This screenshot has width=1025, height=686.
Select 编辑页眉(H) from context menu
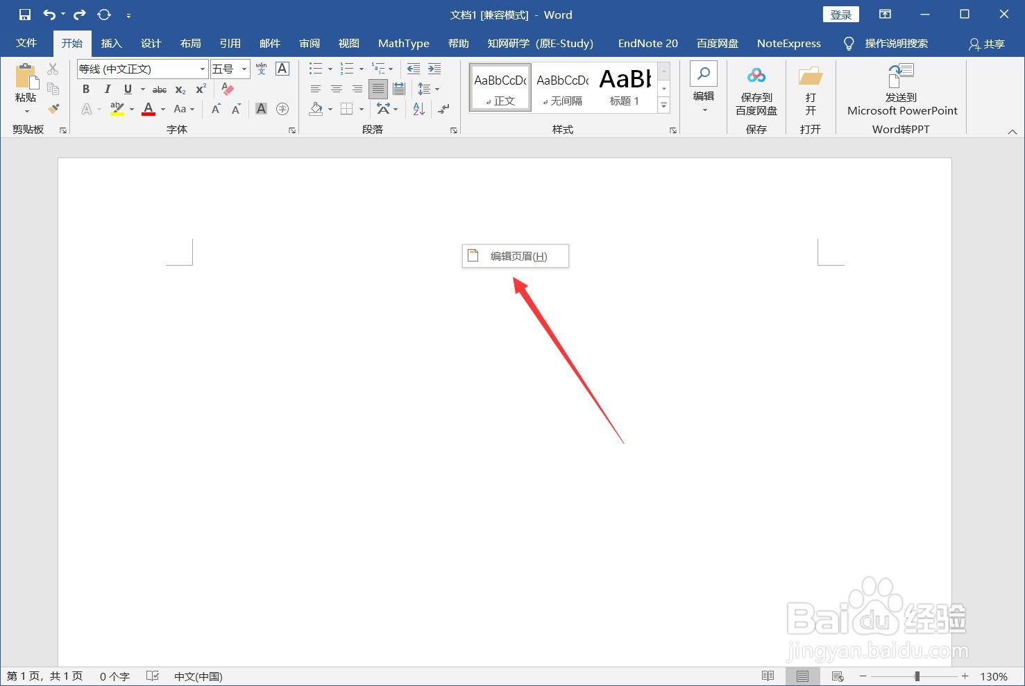coord(516,256)
